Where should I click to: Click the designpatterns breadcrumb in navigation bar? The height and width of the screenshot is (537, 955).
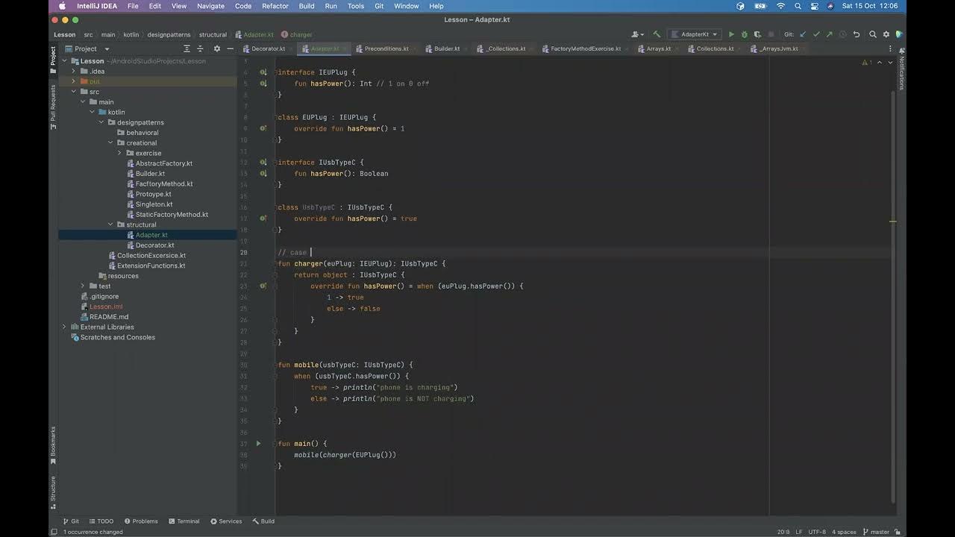point(168,34)
